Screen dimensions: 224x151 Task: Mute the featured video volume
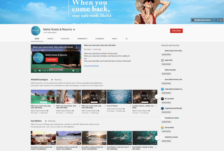(40, 71)
